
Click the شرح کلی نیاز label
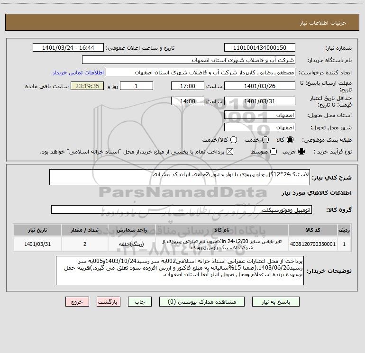tap(332, 178)
